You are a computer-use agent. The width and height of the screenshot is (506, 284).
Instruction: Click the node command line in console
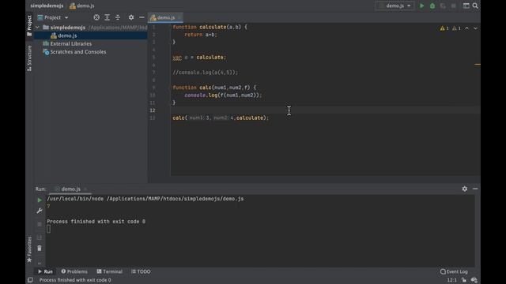pyautogui.click(x=145, y=199)
